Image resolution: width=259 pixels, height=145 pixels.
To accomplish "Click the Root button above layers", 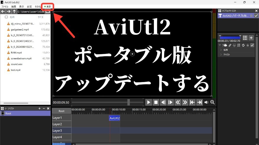I will pyautogui.click(x=62, y=111).
